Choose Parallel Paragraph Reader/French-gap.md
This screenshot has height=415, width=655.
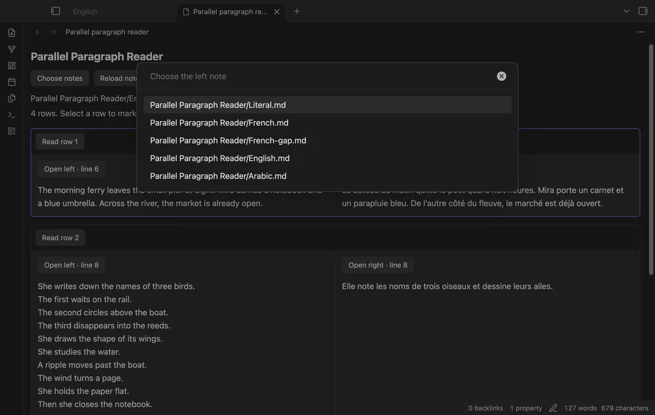327,140
